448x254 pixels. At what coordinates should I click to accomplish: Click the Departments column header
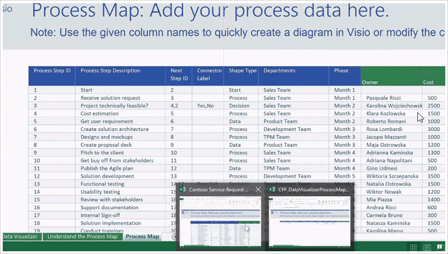click(x=279, y=71)
